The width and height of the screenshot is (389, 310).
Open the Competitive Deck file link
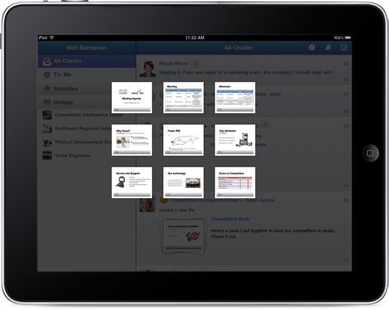[x=230, y=219]
